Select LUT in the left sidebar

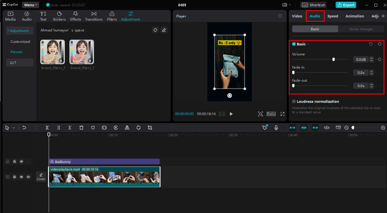(20, 63)
